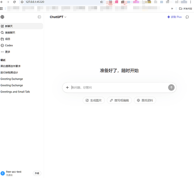
Task: Select the Write or edit chip
Action: [x=119, y=100]
